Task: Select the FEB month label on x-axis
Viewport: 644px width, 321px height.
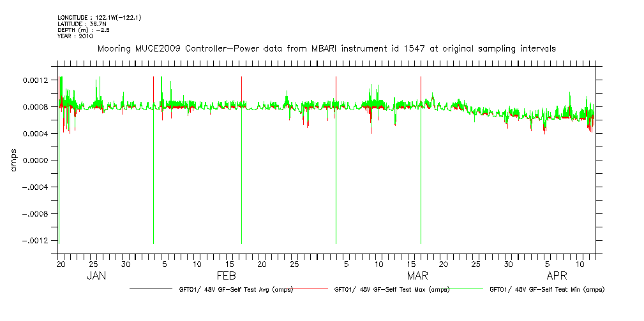Action: (227, 276)
